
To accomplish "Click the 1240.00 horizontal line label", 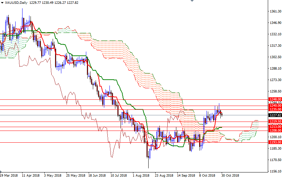I will [275, 106].
